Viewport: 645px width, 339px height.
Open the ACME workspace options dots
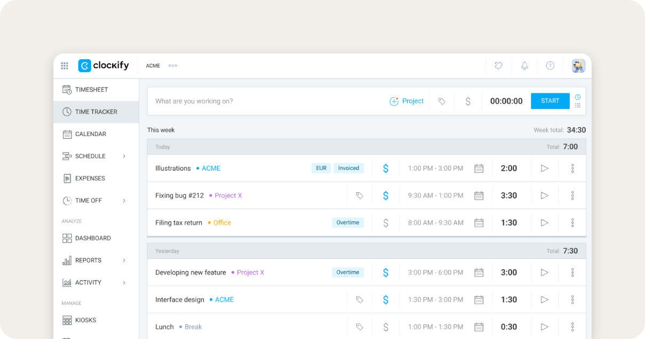(172, 66)
